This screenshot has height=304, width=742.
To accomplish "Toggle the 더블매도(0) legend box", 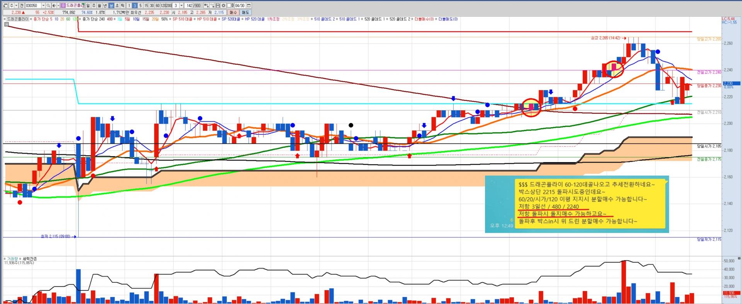I will coord(436,19).
